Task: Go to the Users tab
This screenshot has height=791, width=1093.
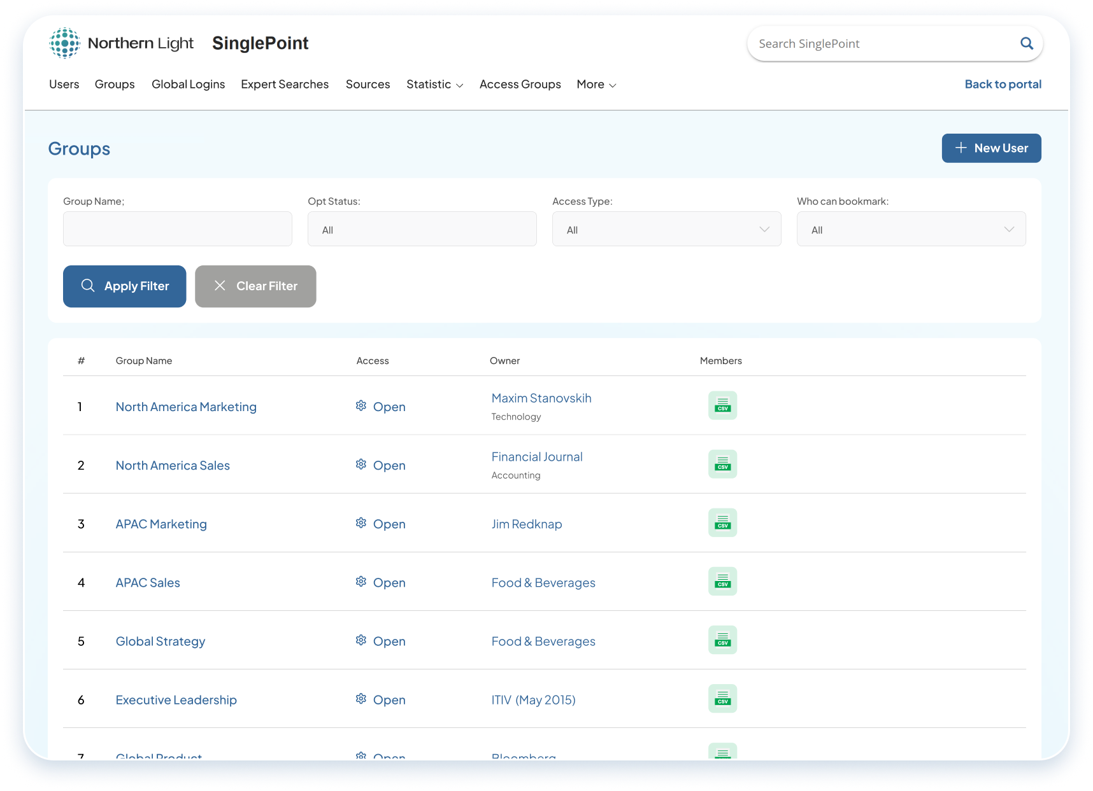Action: coord(64,84)
